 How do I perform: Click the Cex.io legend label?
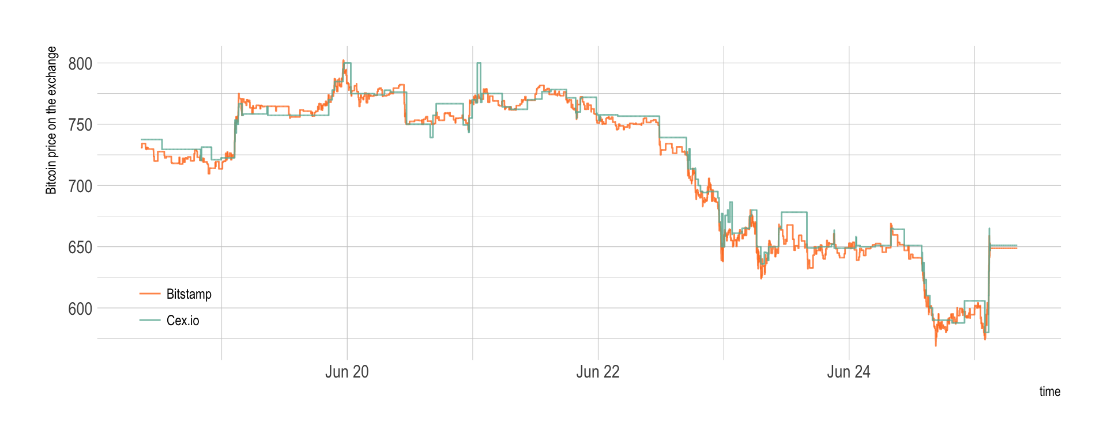click(182, 321)
